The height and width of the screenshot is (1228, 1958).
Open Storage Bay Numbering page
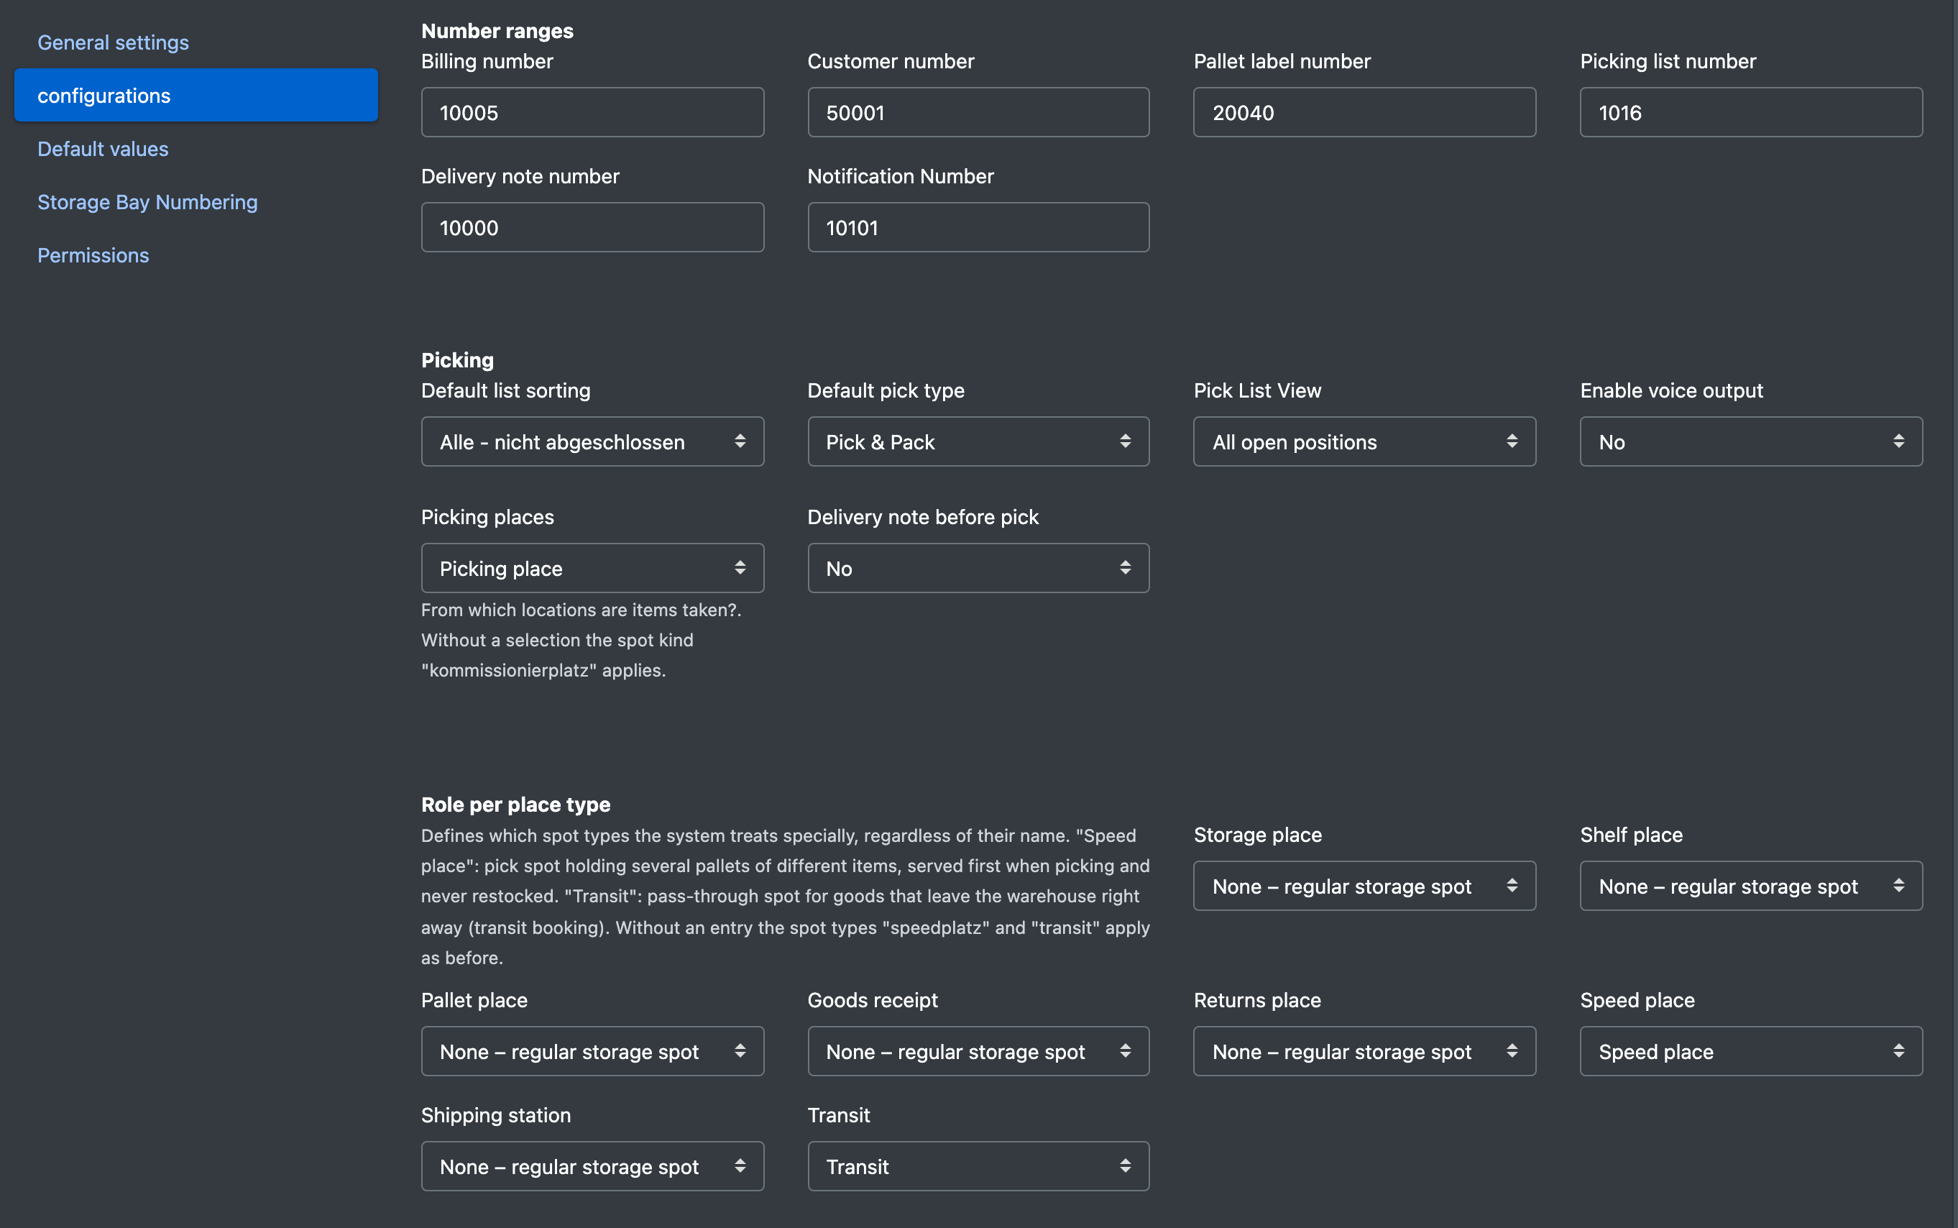pyautogui.click(x=148, y=201)
